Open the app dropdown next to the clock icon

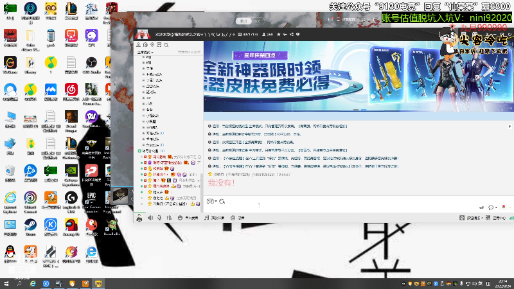[472, 218]
